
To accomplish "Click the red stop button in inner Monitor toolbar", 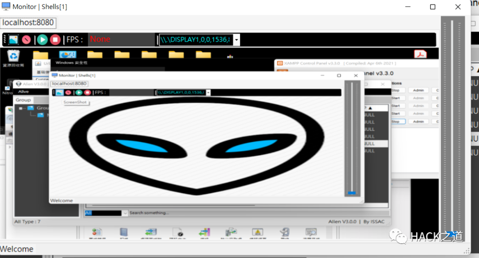I will pos(87,93).
